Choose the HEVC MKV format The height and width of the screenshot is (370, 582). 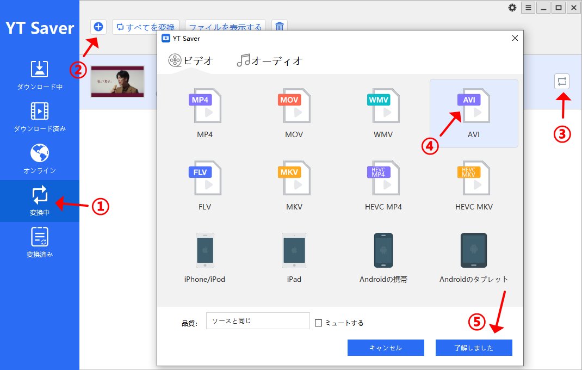tap(474, 178)
